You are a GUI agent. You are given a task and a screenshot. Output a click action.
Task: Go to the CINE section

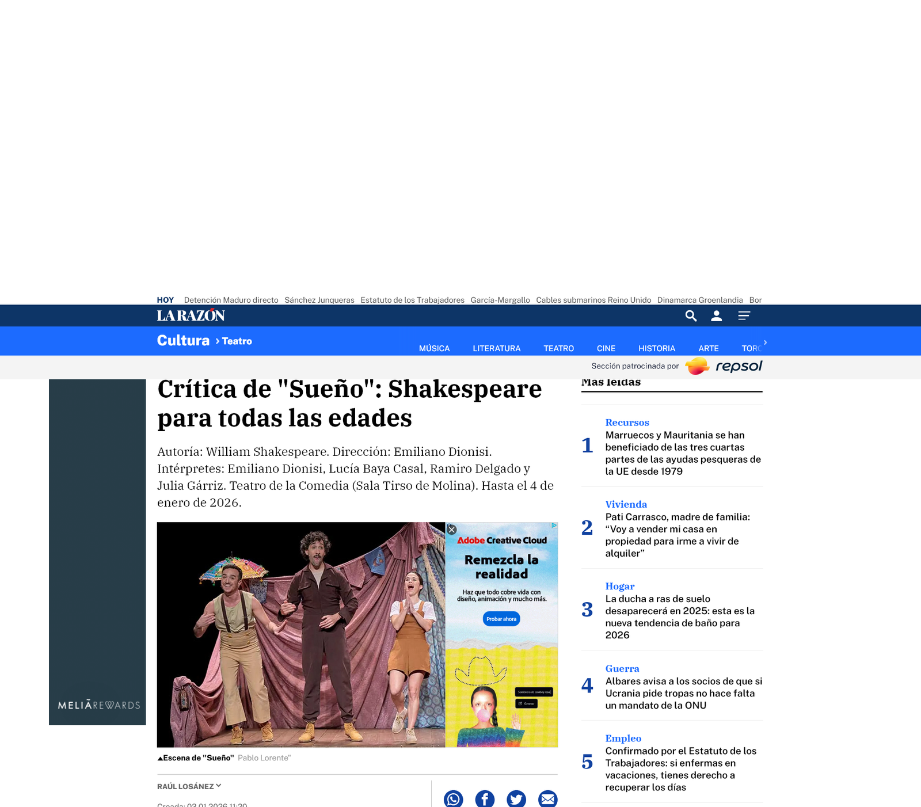(x=606, y=348)
